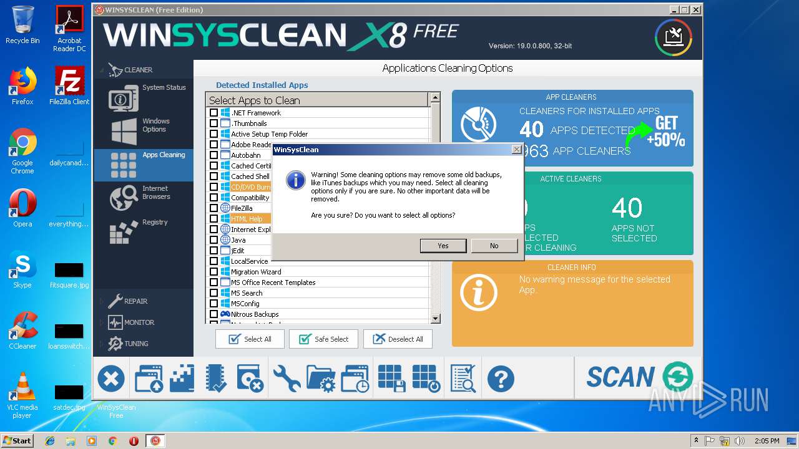The image size is (799, 449).
Task: Collapse the CLEANER sidebar section
Action: (102, 70)
